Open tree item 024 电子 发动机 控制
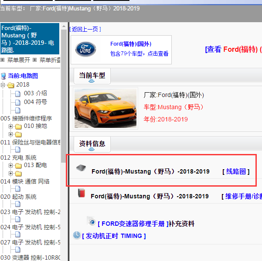 30,227
